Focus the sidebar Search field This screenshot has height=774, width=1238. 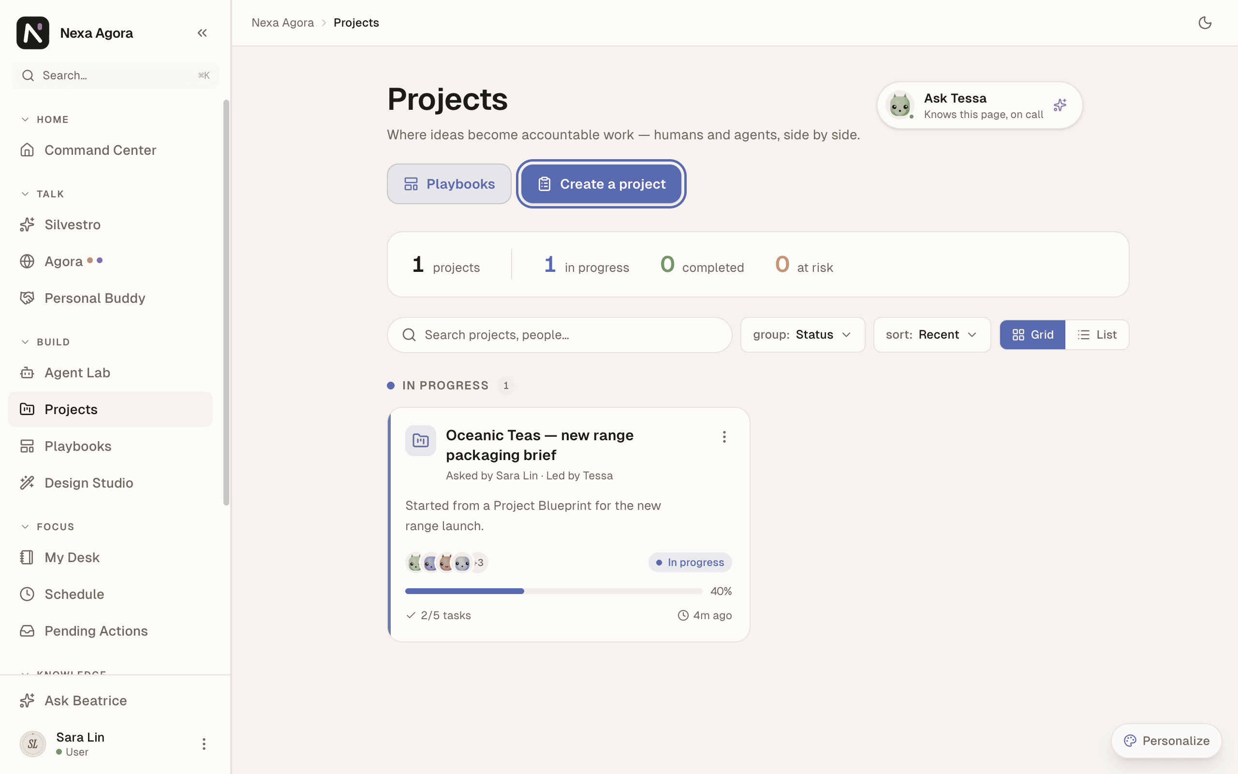click(116, 75)
